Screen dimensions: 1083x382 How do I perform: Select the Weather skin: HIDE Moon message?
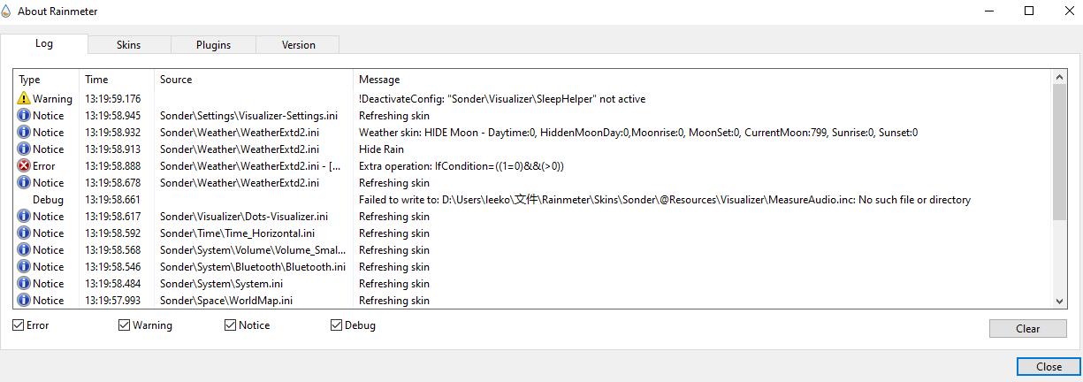point(638,133)
